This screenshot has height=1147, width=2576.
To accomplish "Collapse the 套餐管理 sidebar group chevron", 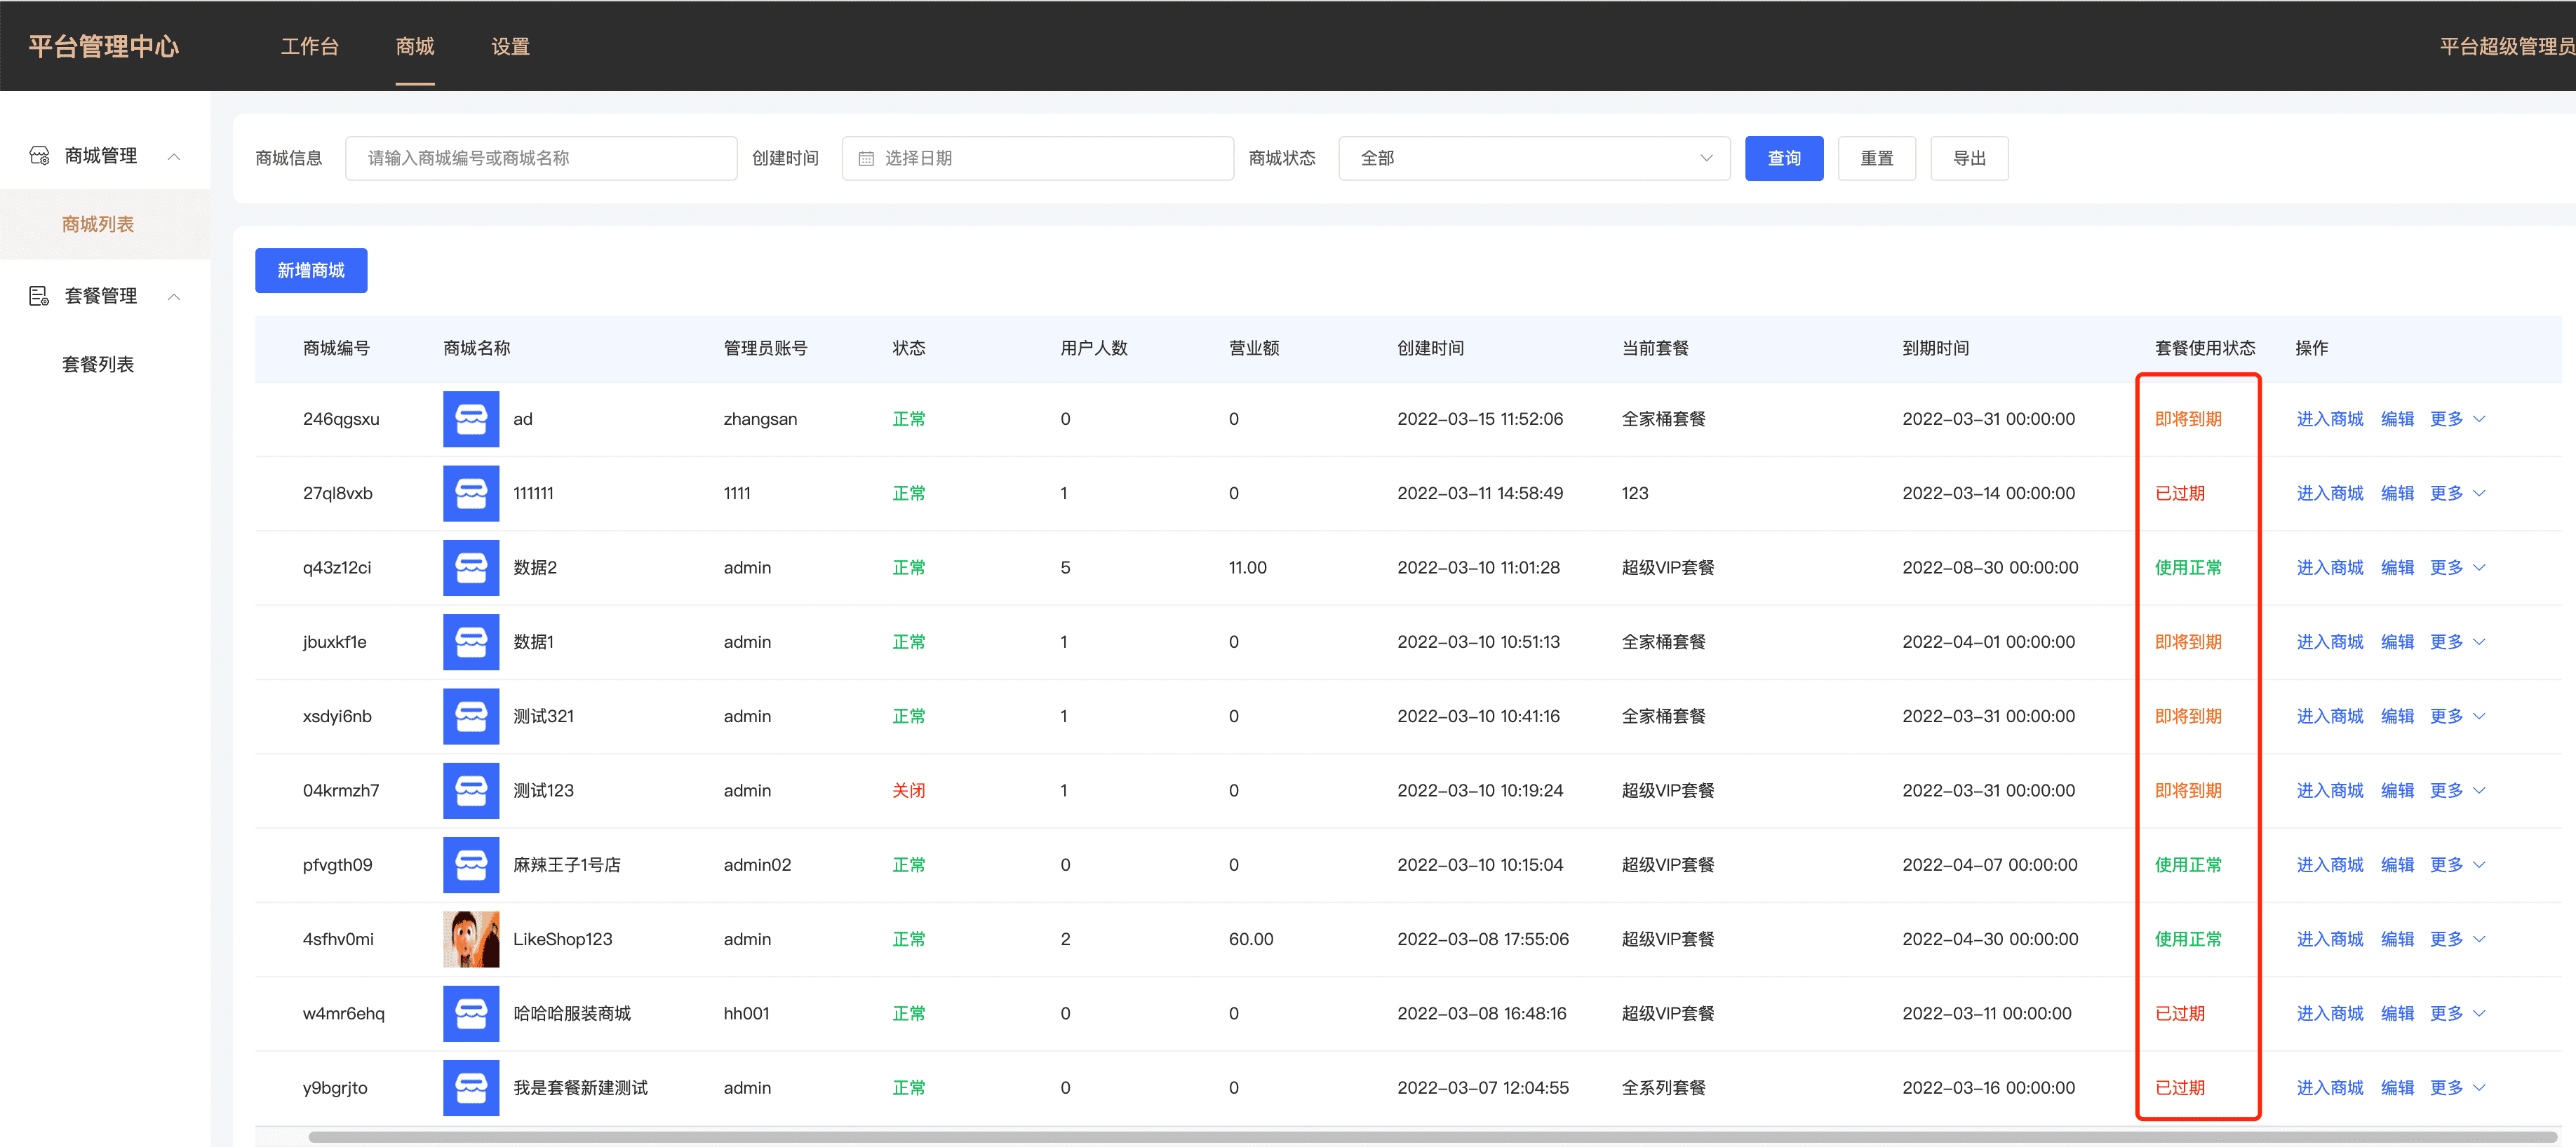I will pos(174,297).
